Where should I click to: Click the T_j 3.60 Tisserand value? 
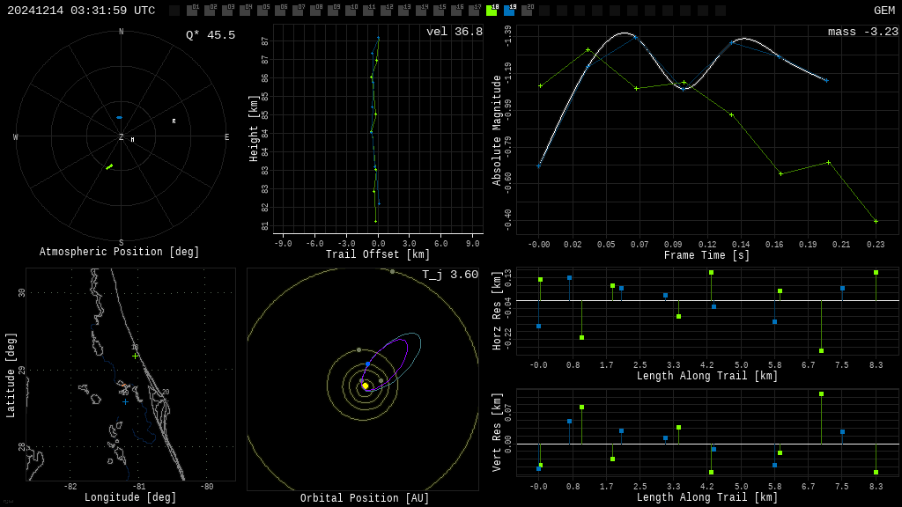tap(449, 275)
